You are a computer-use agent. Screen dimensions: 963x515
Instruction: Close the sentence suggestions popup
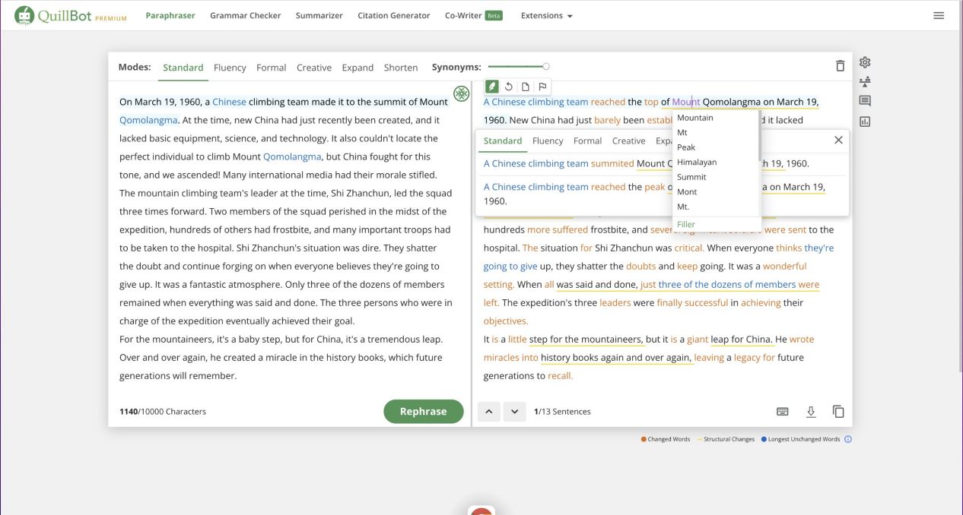(838, 140)
